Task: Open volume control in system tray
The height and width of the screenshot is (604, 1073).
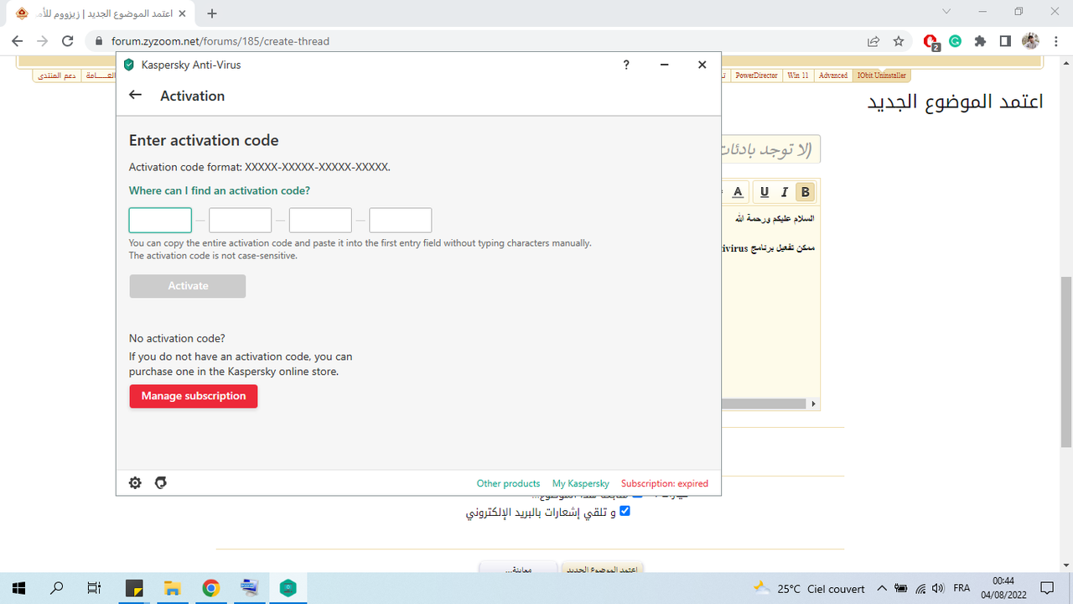Action: click(x=939, y=588)
